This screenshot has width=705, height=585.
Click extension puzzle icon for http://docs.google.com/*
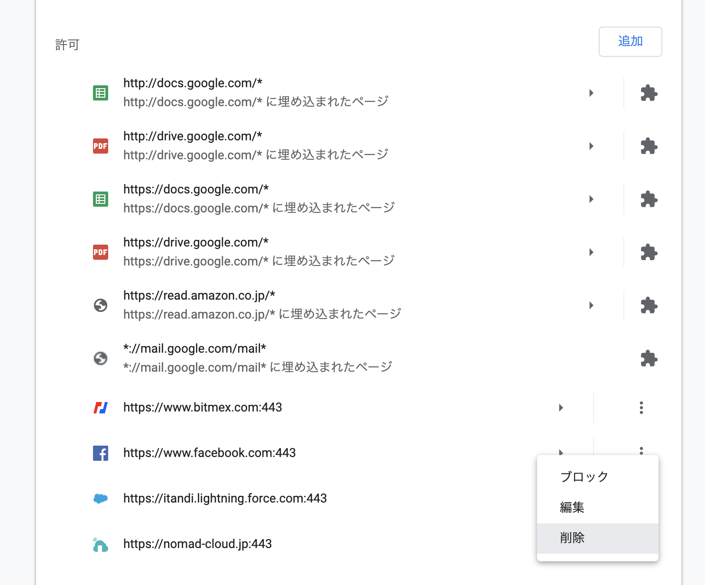point(649,93)
